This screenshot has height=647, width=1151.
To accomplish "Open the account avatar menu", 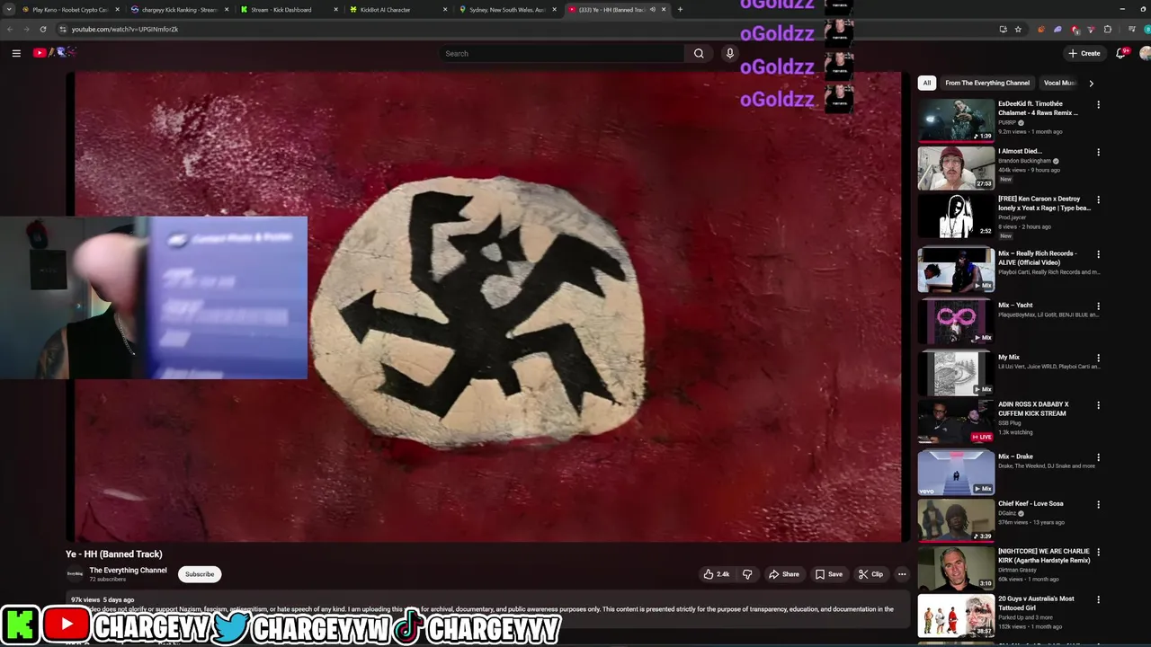I will [1145, 53].
